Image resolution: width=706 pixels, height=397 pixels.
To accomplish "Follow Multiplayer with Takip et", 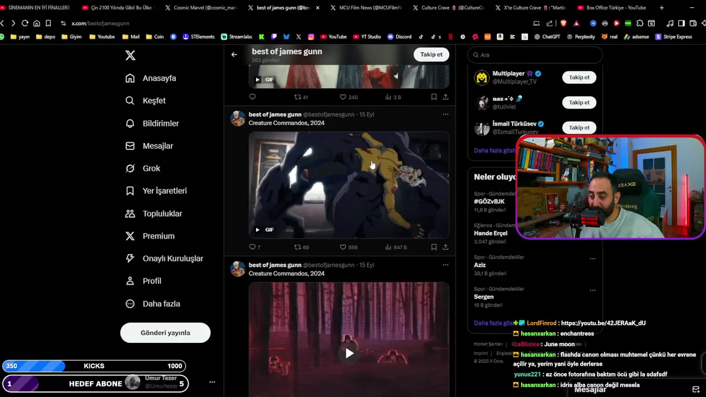I will [x=579, y=77].
